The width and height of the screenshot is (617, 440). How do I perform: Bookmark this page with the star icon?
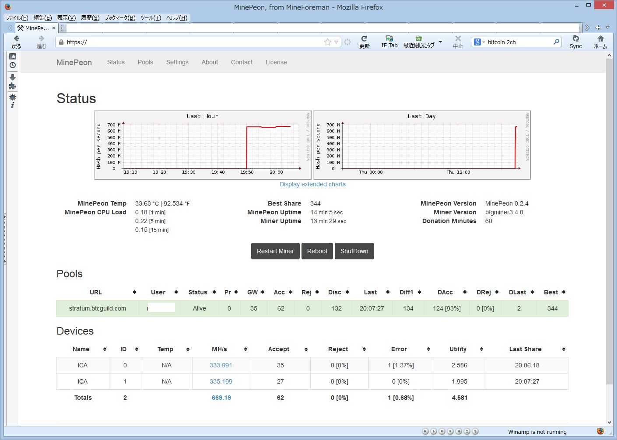pyautogui.click(x=328, y=42)
